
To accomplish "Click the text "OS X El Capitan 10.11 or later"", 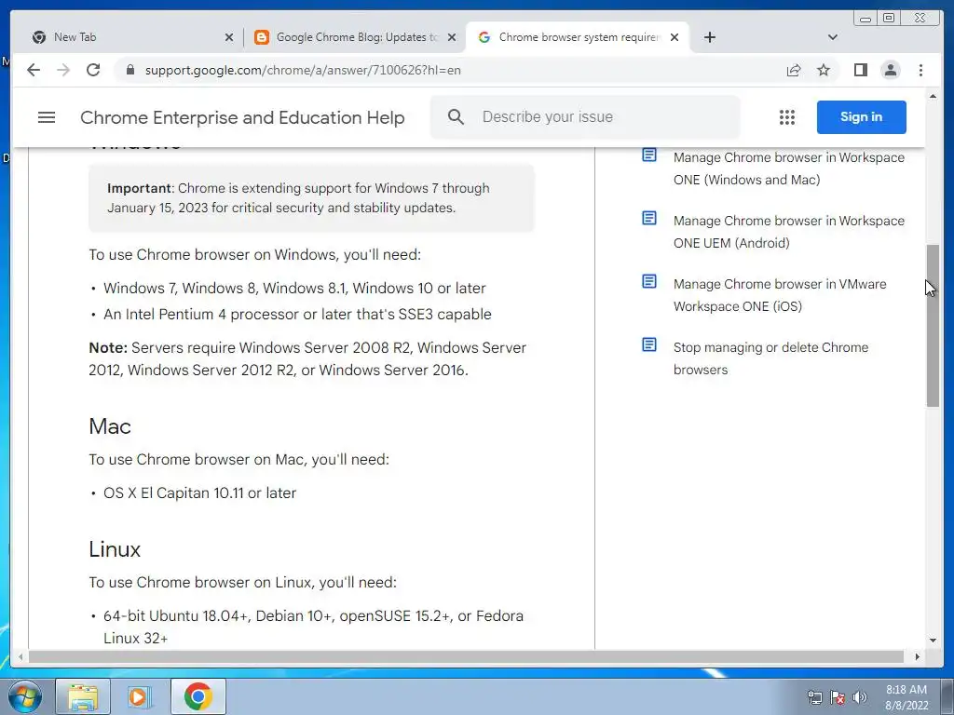I will pyautogui.click(x=199, y=492).
